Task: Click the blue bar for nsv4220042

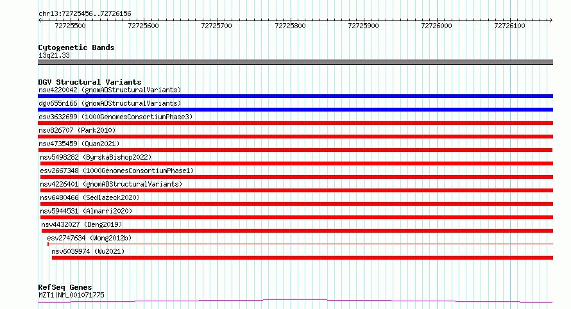Action: [x=295, y=96]
